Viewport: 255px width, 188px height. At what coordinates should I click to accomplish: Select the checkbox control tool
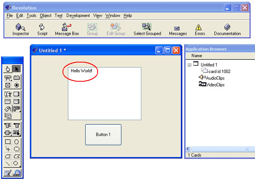pyautogui.click(x=8, y=85)
